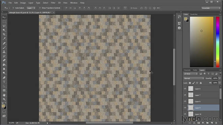Viewport: 223px width, 125px height.
Task: Hide Layer 8 visibility eye
Action: 185,101
